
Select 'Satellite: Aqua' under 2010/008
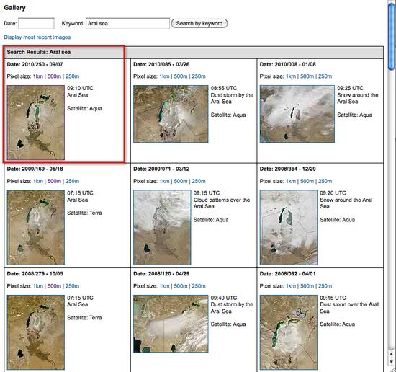click(x=354, y=115)
